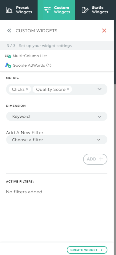
Task: Switch to the Preset Widgets tab
Action: (19, 10)
